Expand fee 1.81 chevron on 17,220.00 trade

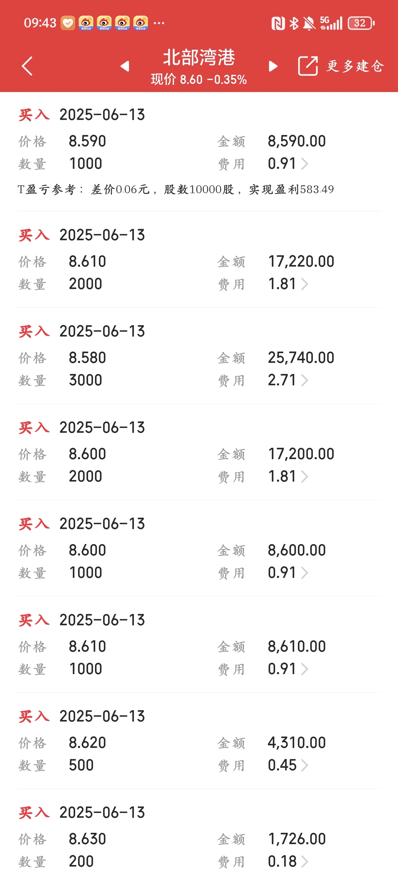[305, 284]
